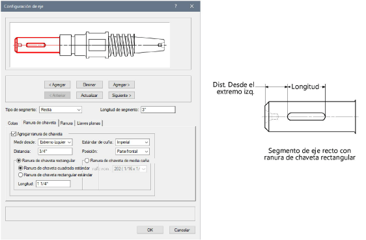Switch to the Cotas tab
The image size is (366, 240).
pyautogui.click(x=13, y=124)
